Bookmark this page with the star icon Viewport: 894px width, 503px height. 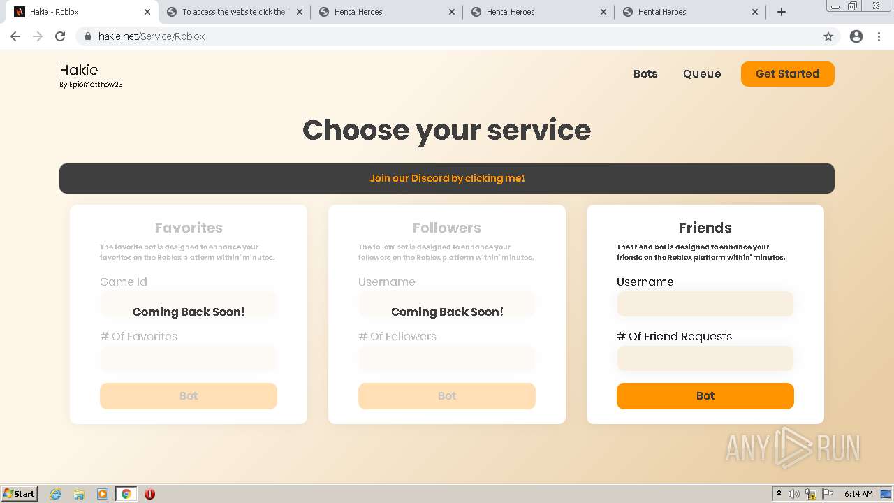coord(828,36)
